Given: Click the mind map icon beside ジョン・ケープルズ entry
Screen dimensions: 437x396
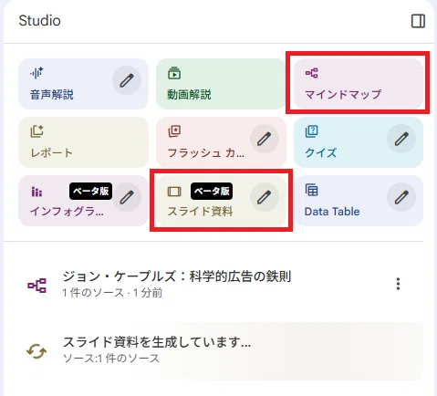Looking at the screenshot, I should (36, 286).
